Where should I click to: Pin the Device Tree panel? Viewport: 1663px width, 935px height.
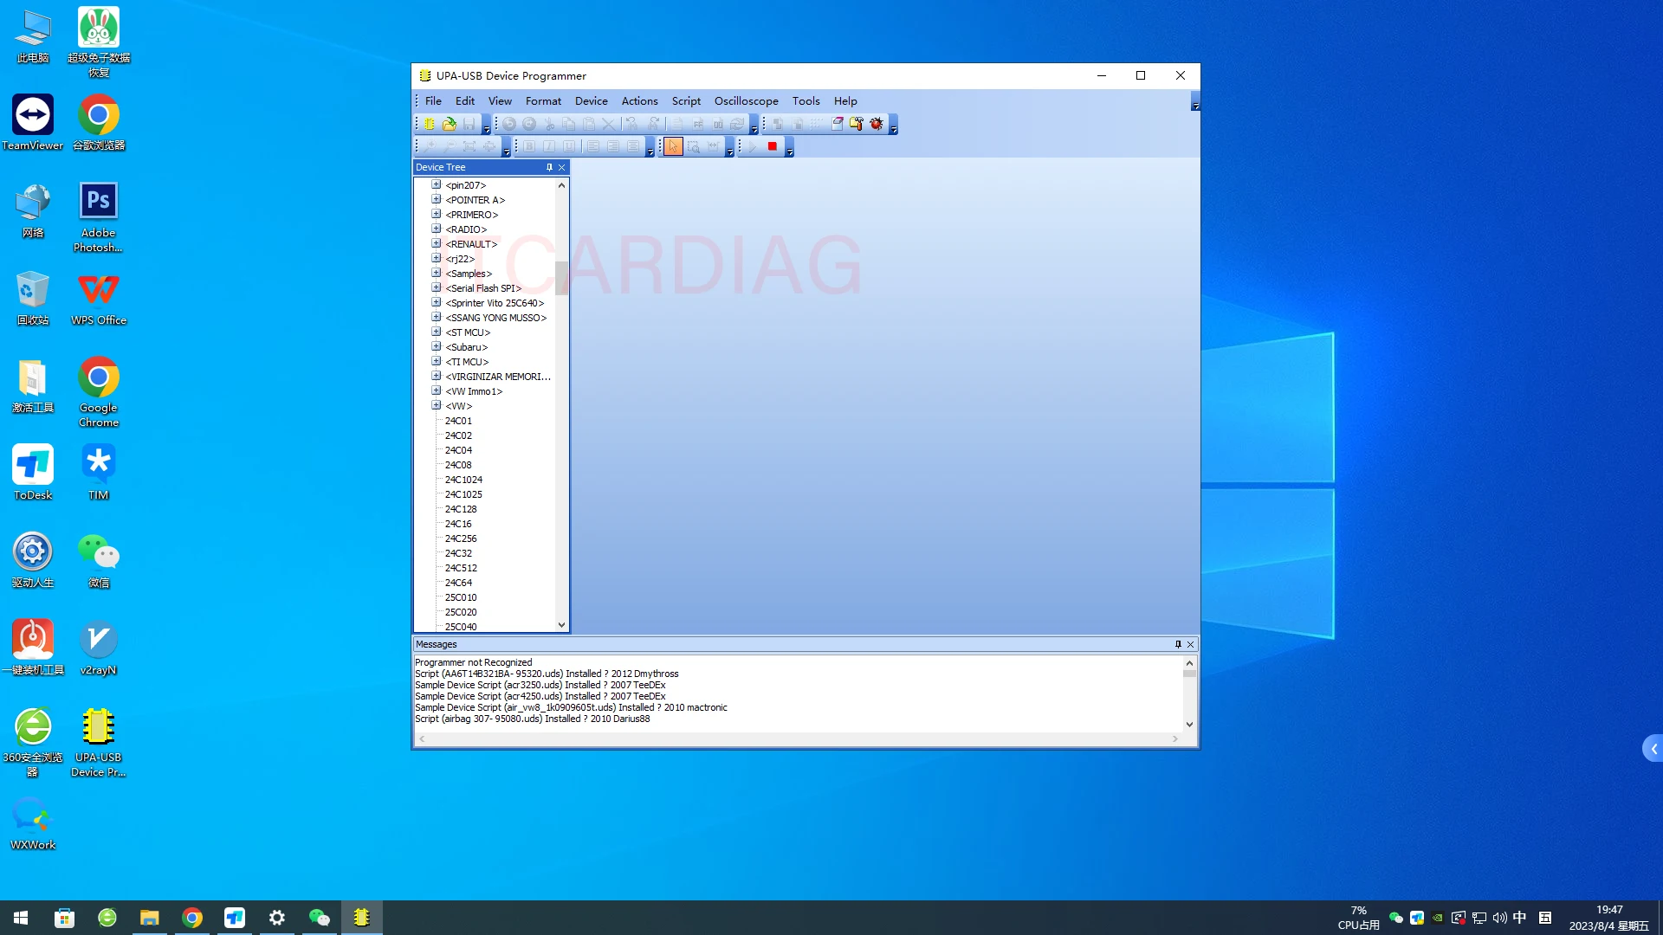tap(549, 167)
